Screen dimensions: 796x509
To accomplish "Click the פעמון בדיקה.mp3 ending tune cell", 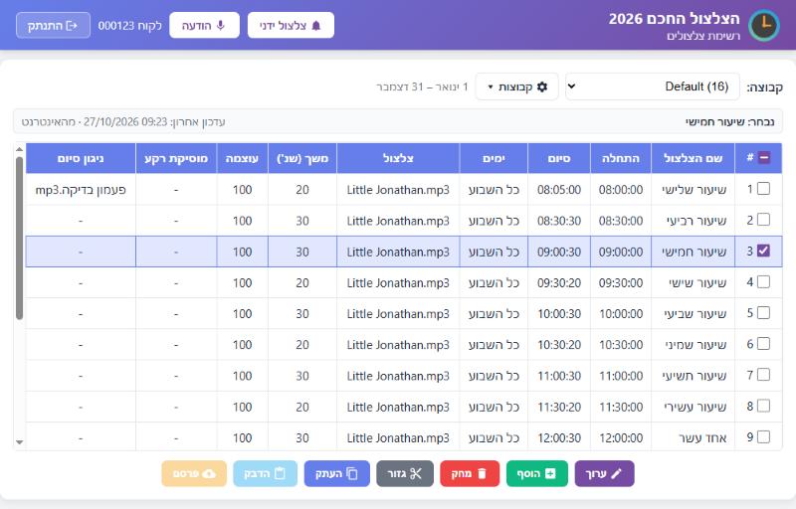I will click(x=81, y=190).
